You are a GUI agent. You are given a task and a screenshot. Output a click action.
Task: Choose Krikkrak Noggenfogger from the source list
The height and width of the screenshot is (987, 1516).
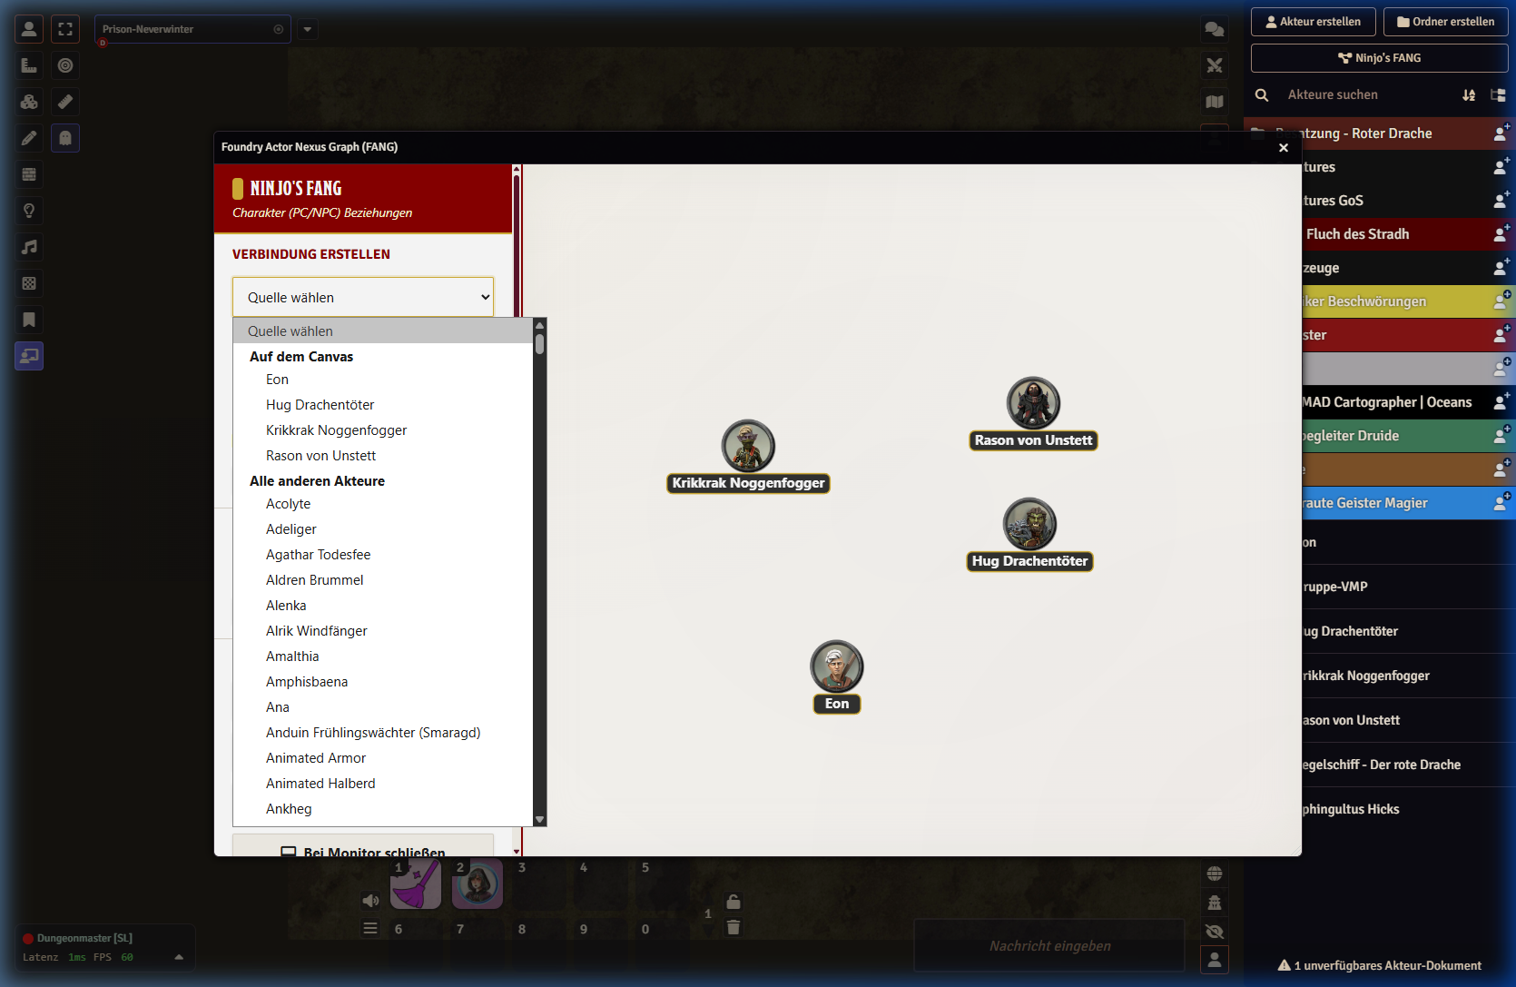click(336, 430)
